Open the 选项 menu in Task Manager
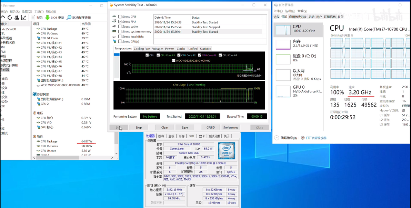Viewport: 411px width, 208px height. coord(290,11)
